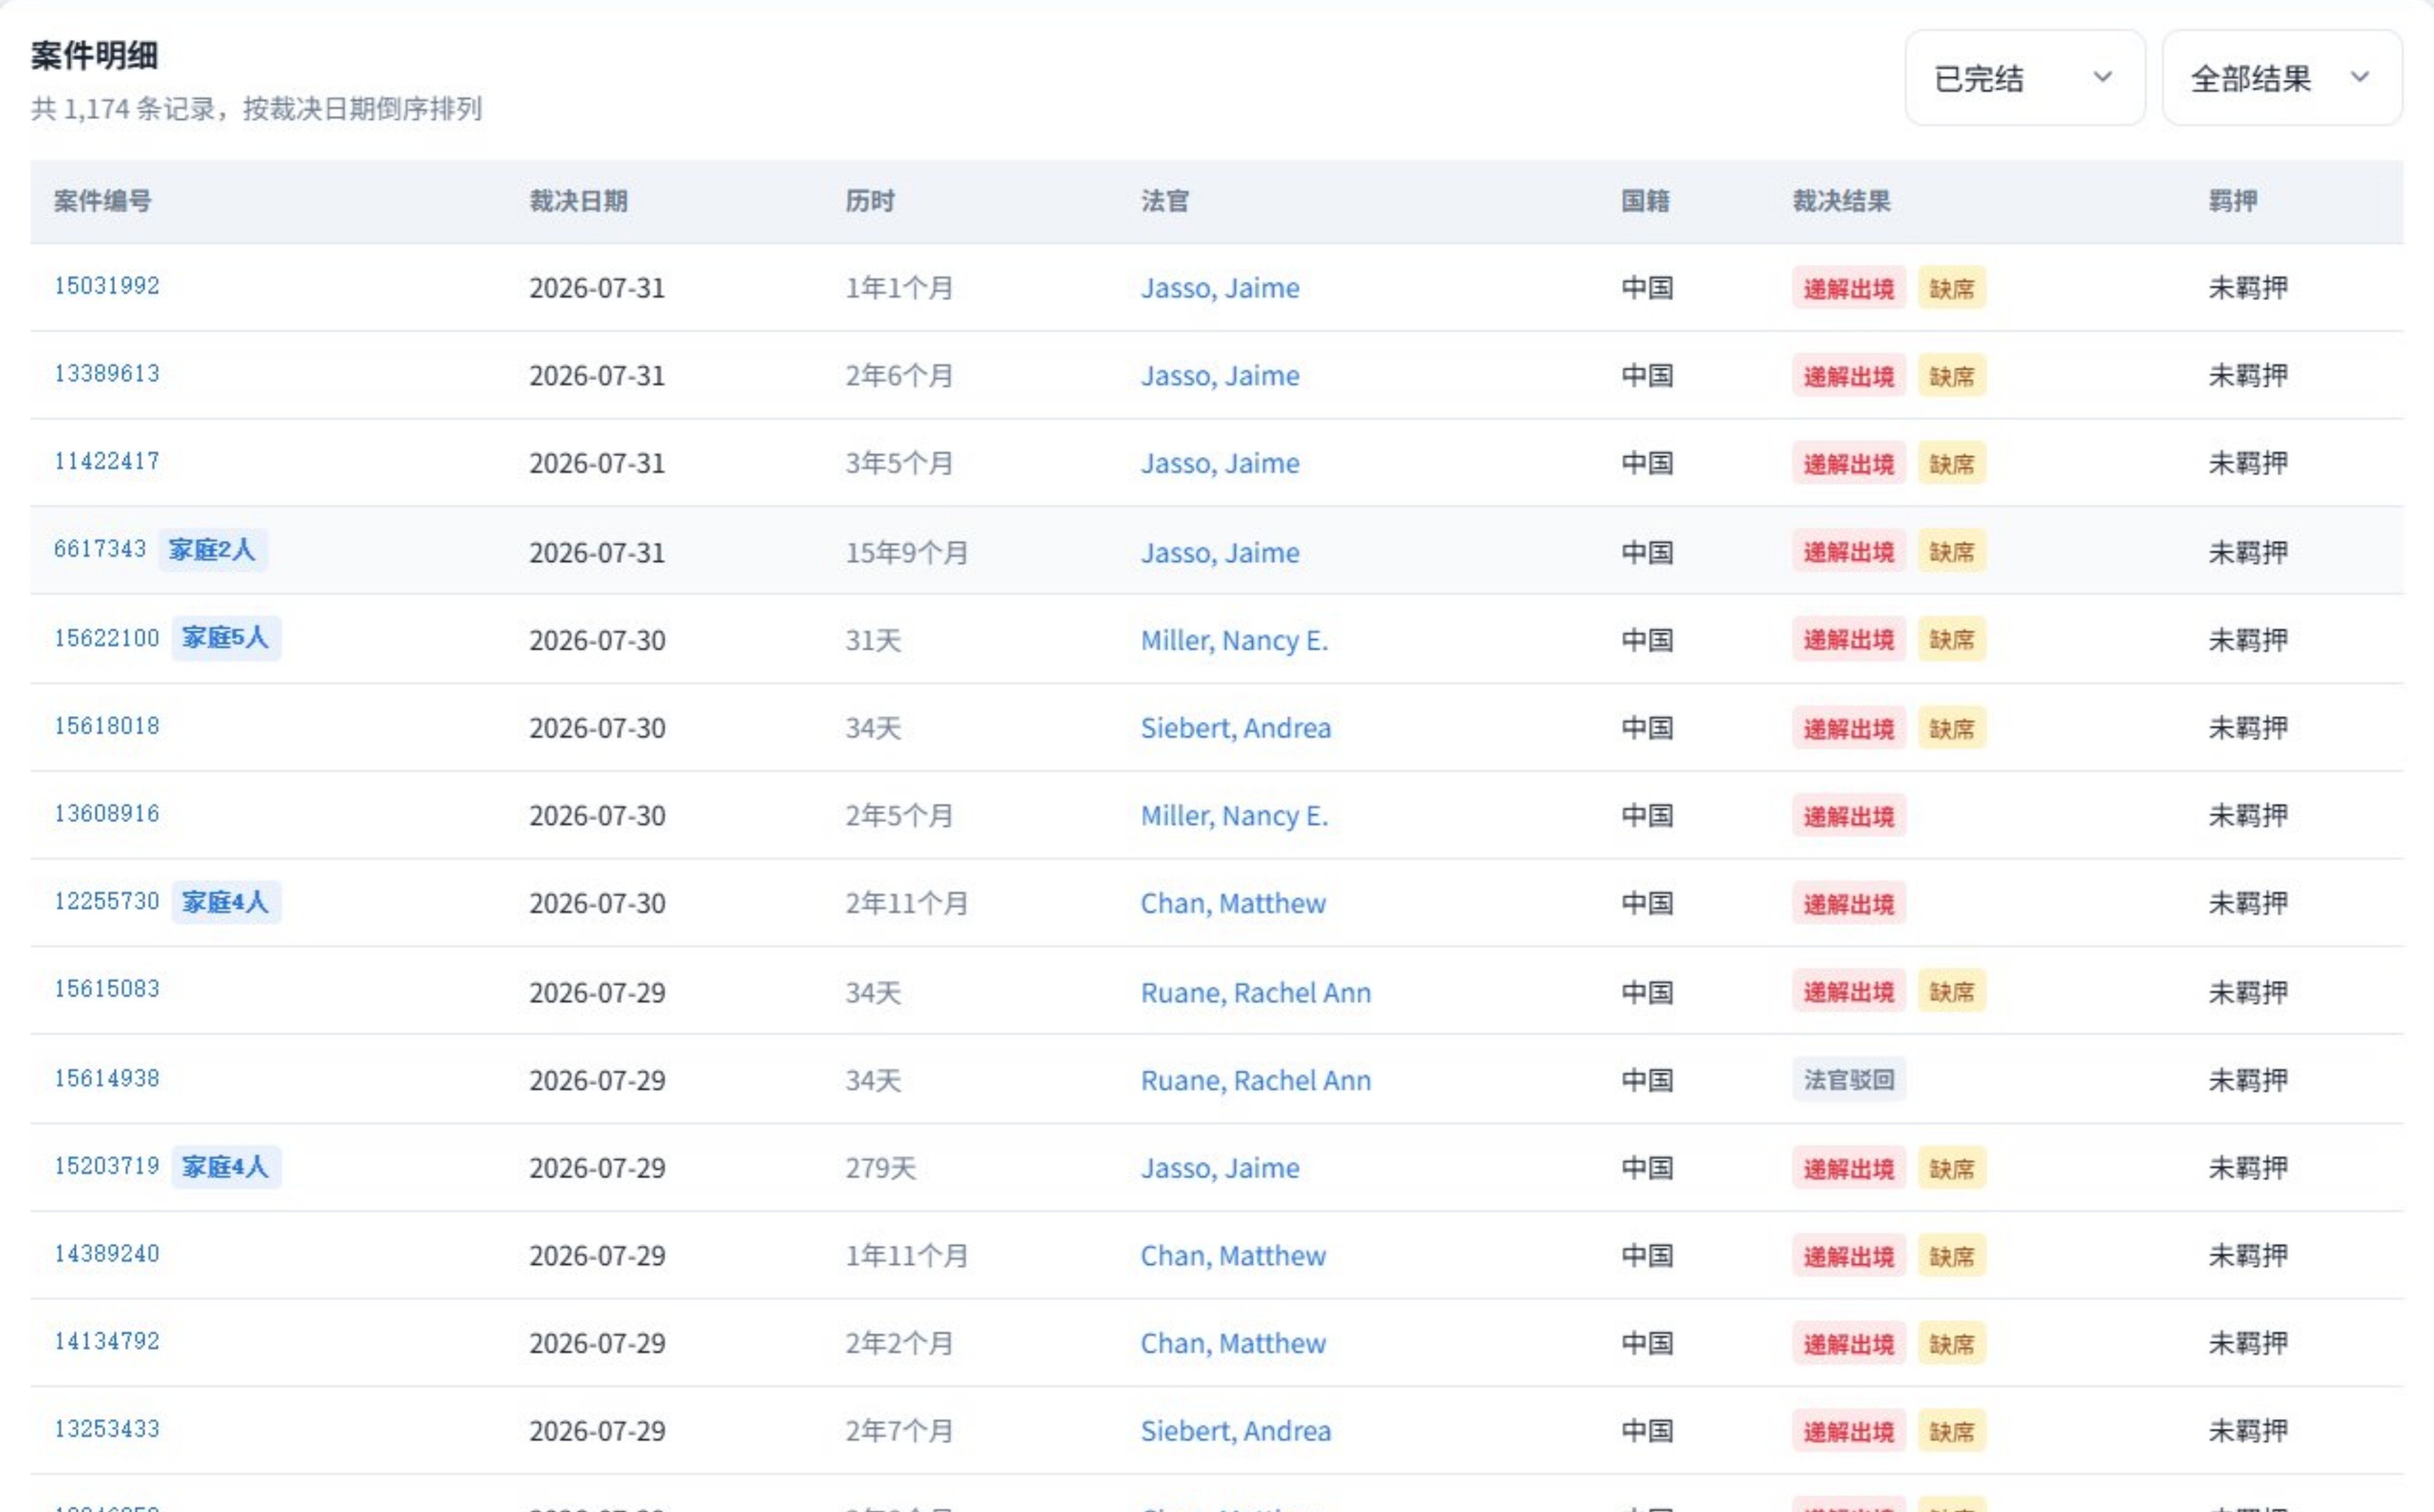2434x1512 pixels.
Task: Open judge Siebert, Andrea in row 15618018
Action: click(x=1235, y=728)
